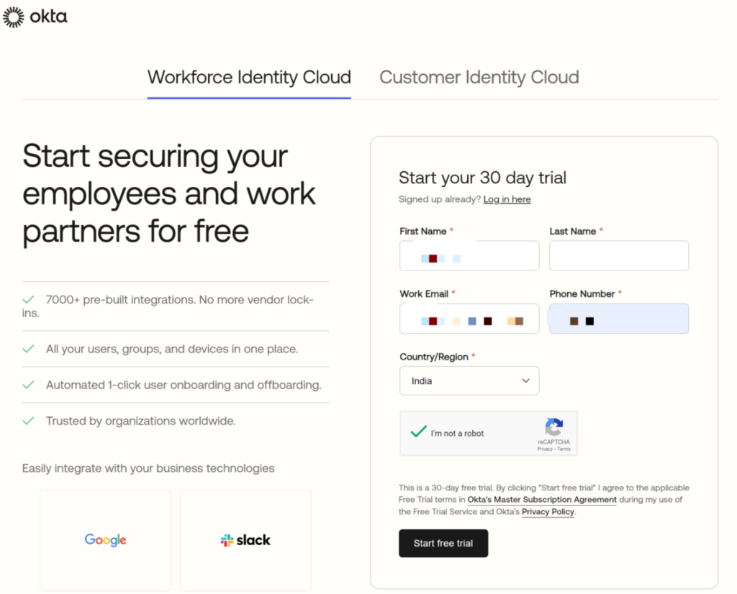
Task: Switch to Customer Identity Cloud tab
Action: (479, 78)
